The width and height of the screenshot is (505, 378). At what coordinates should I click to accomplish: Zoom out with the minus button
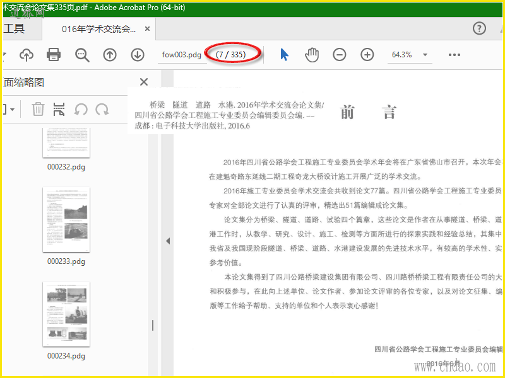tap(340, 55)
